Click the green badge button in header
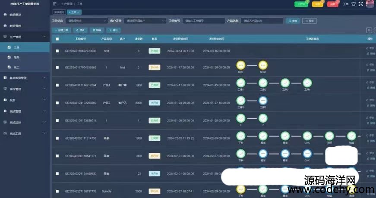This screenshot has width=376, height=198. [301, 4]
